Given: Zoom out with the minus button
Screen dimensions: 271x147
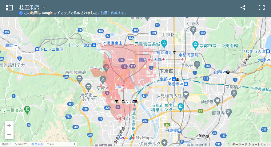Looking at the screenshot, I should [9, 134].
